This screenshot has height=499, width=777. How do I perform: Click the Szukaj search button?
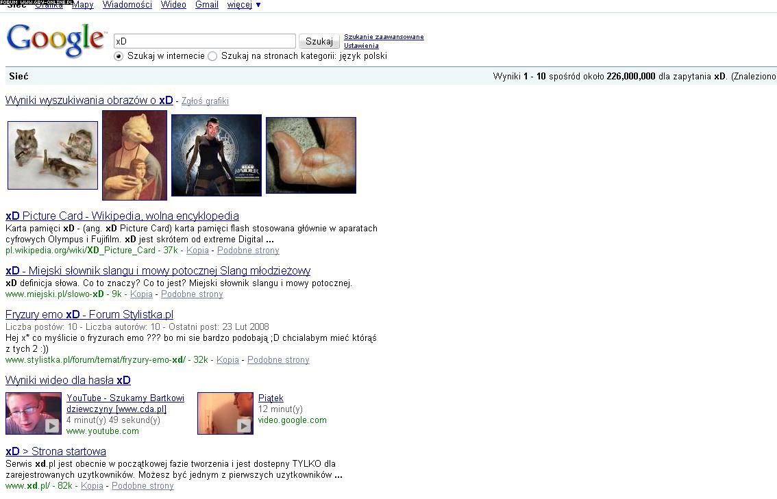click(319, 41)
